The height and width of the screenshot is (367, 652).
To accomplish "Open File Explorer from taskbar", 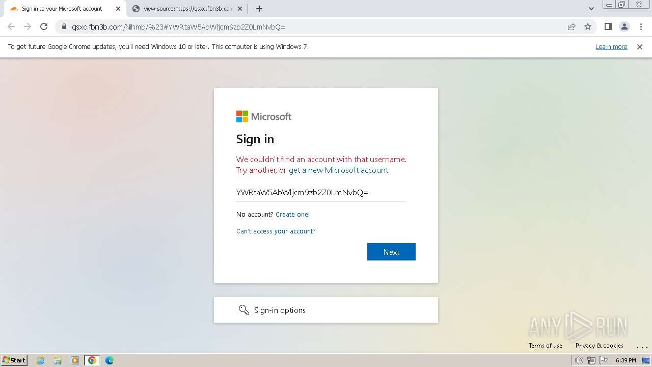I will [58, 360].
